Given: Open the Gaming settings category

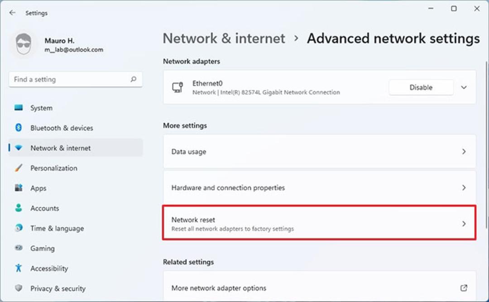Looking at the screenshot, I should pyautogui.click(x=76, y=248).
